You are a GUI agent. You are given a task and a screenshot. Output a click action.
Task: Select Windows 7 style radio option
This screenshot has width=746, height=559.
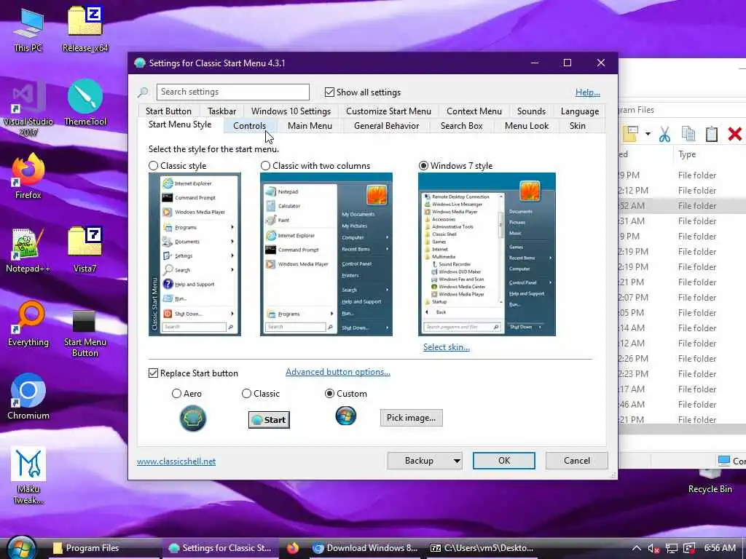[x=423, y=166]
